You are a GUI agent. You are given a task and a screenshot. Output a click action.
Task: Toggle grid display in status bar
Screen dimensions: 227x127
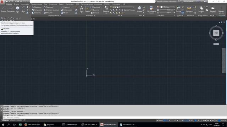(x=165, y=121)
